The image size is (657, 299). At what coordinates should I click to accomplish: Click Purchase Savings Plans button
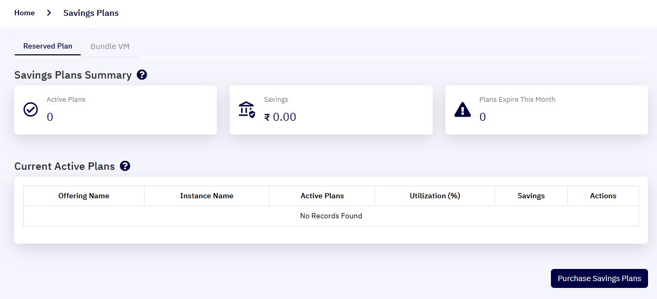(x=599, y=278)
